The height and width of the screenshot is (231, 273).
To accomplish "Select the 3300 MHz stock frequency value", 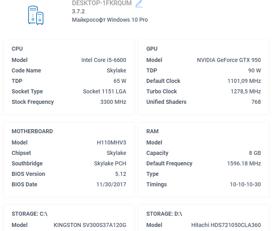I will tap(113, 102).
